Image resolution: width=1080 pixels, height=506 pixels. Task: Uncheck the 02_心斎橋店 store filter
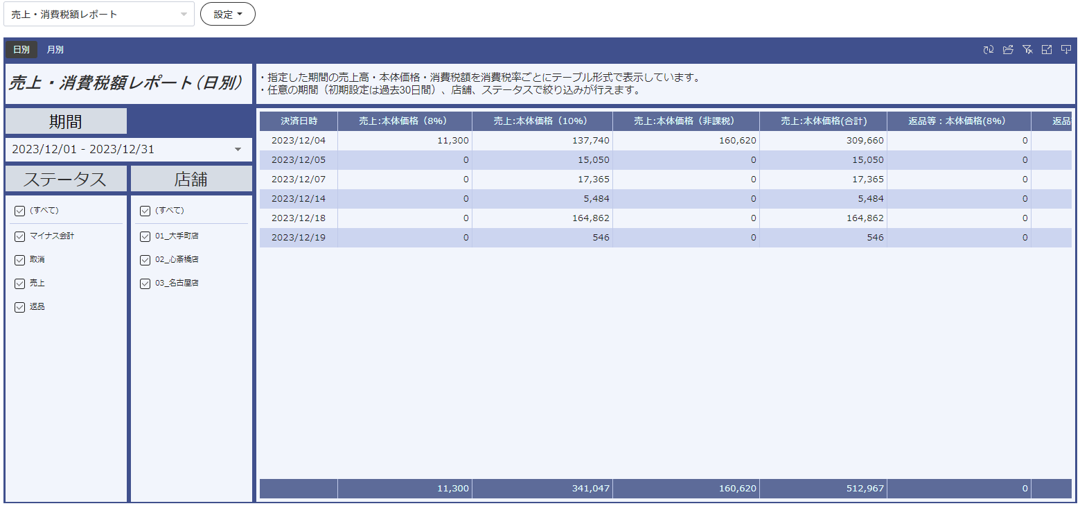click(145, 259)
